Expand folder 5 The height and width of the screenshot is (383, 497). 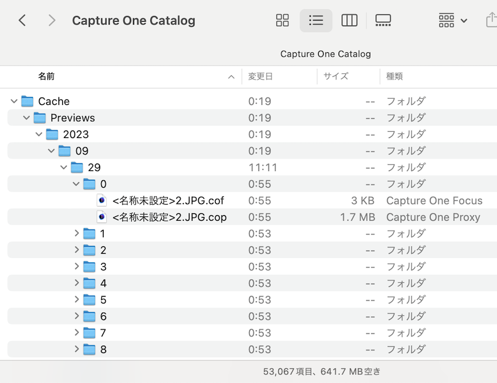point(76,299)
